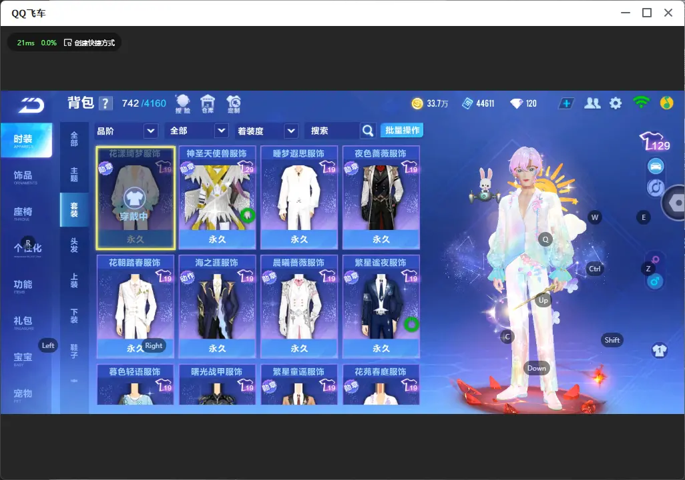Click the green Wi-Fi signal icon
Viewport: 685px width, 480px height.
(x=641, y=103)
